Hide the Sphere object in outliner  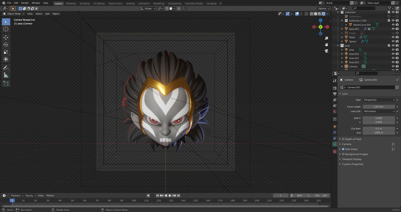click(393, 41)
